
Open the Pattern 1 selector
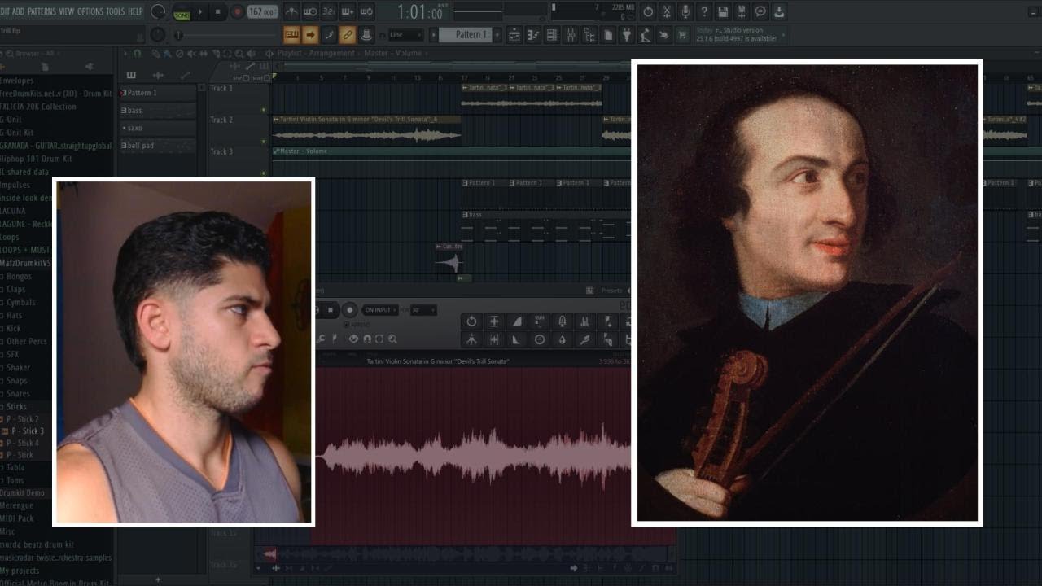(466, 35)
